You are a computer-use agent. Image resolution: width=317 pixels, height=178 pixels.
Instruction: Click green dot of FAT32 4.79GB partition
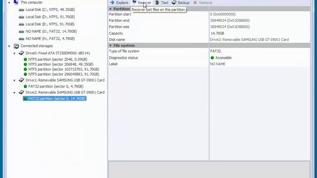[x=25, y=87]
